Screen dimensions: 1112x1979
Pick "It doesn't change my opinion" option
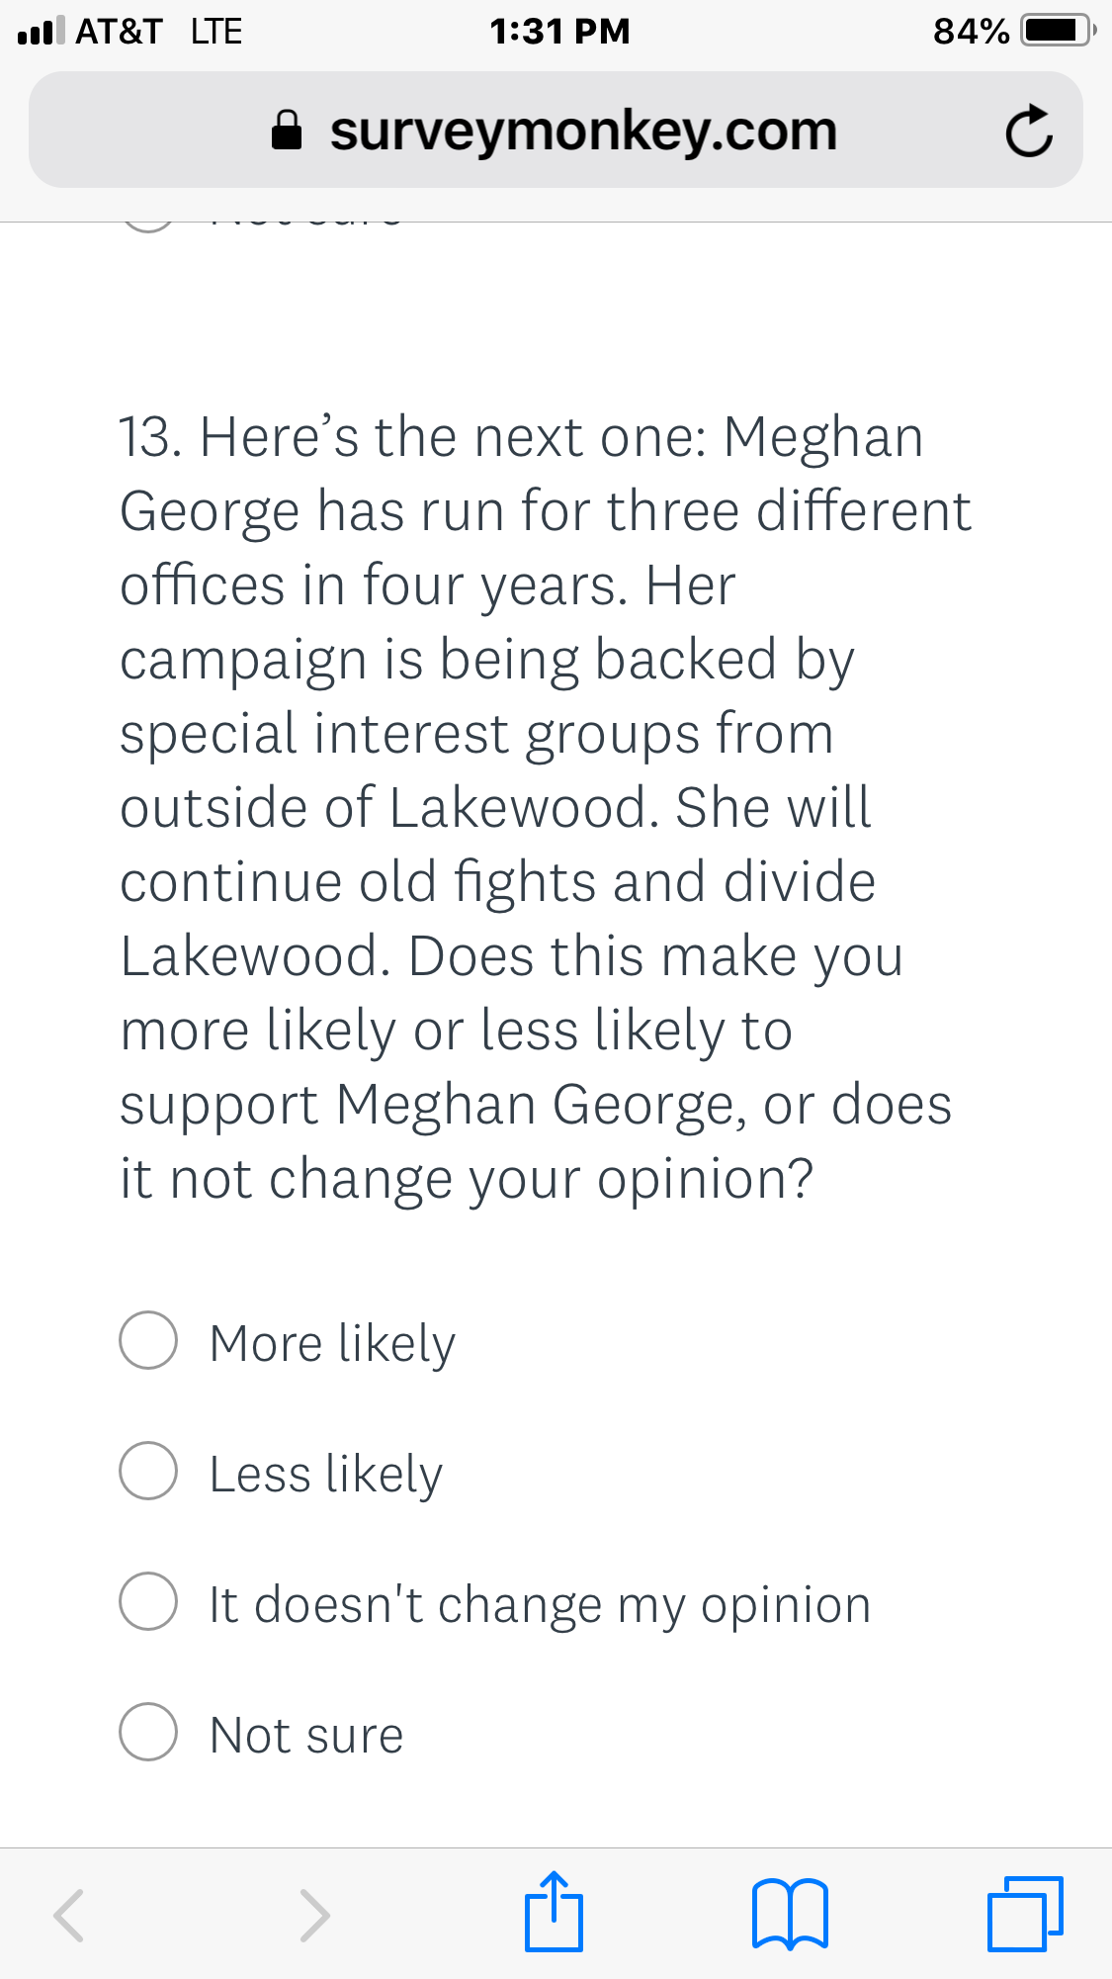point(148,1601)
